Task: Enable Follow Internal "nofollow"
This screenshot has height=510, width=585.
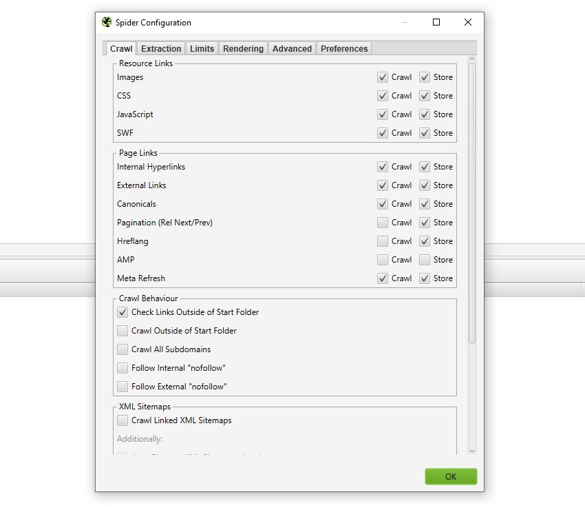Action: click(123, 368)
